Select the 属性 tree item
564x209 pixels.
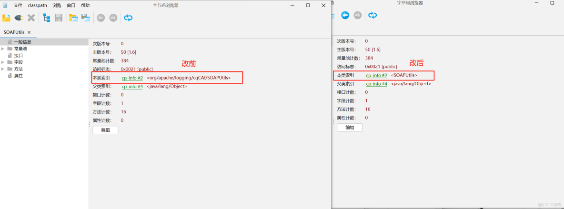click(x=19, y=76)
